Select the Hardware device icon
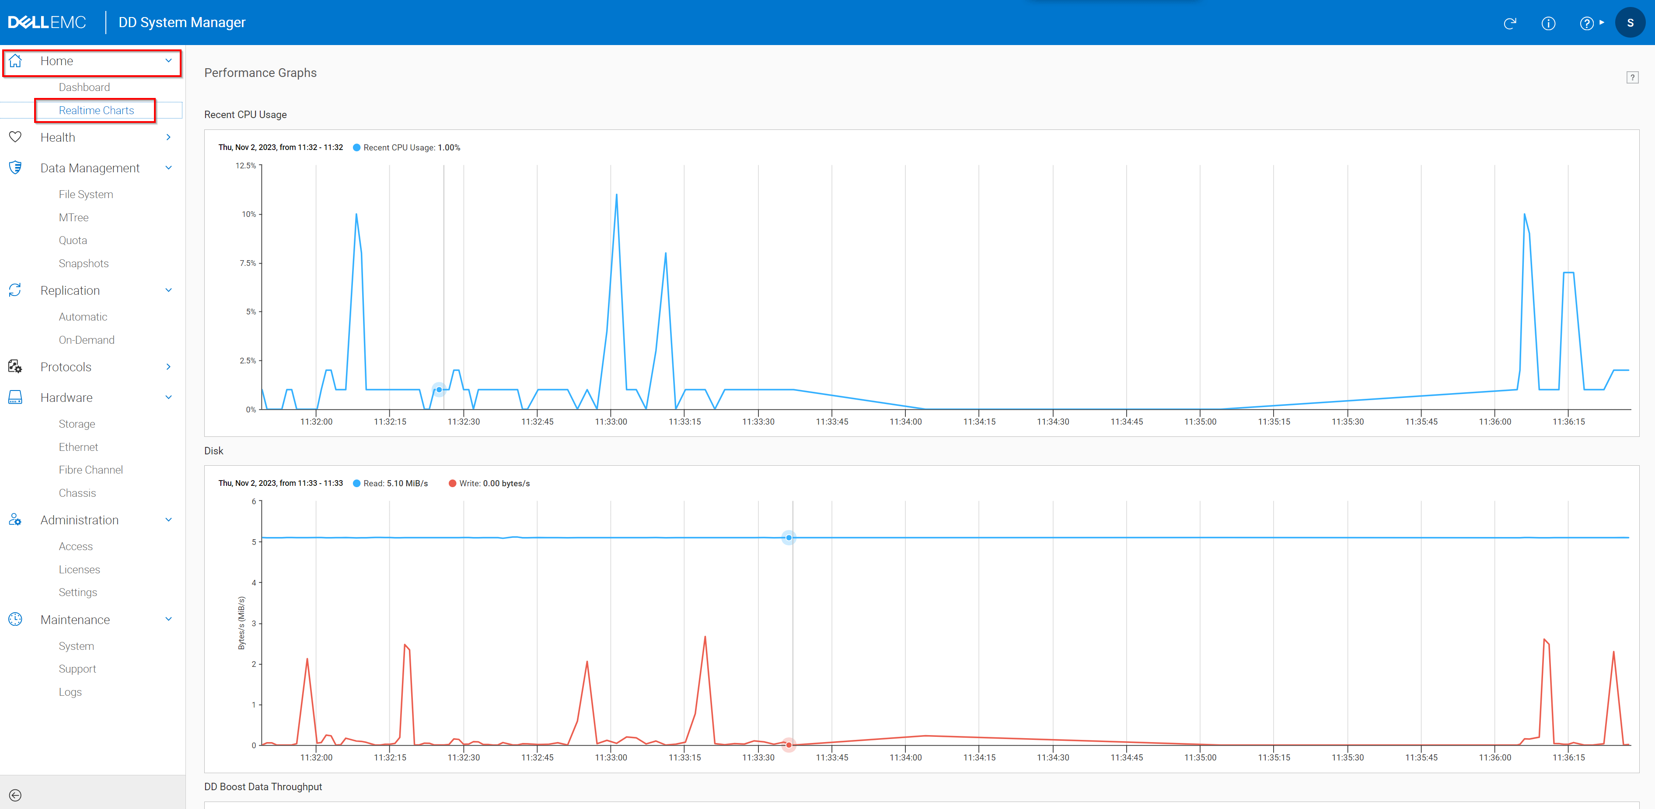This screenshot has height=809, width=1655. (x=15, y=397)
